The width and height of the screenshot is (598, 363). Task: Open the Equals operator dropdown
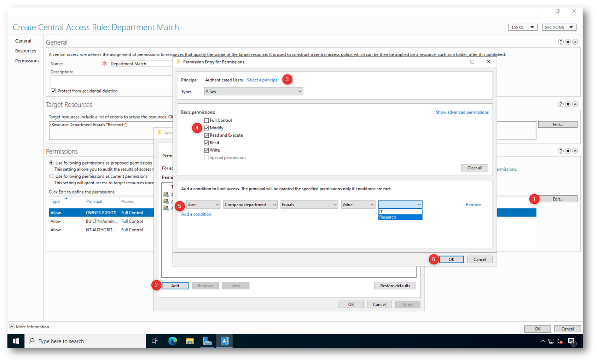(309, 204)
